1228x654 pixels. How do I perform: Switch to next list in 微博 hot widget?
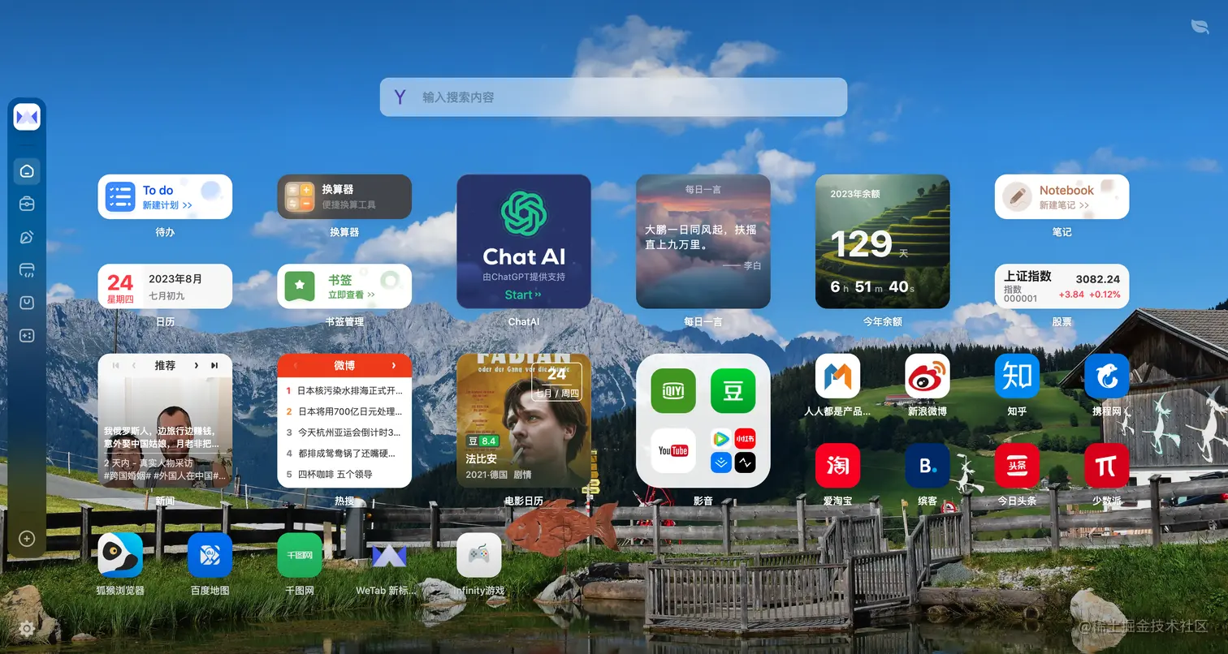click(x=394, y=366)
